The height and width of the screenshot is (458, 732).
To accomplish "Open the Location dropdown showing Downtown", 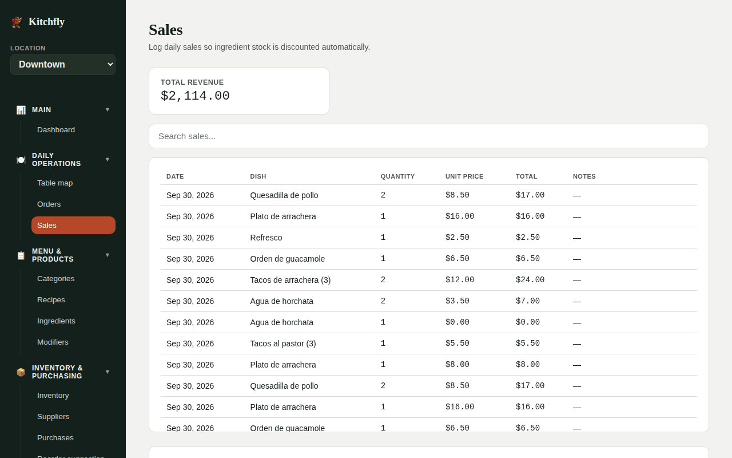I will tap(63, 64).
